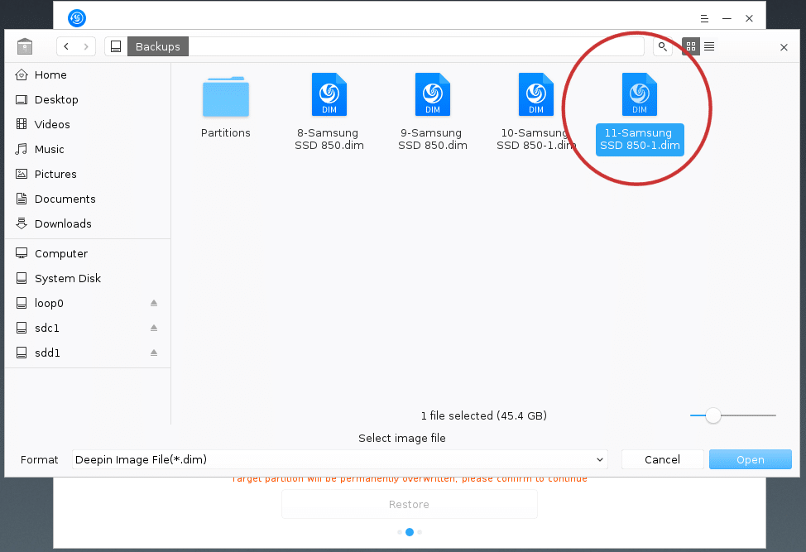Click the Open button
This screenshot has width=806, height=552.
[751, 459]
